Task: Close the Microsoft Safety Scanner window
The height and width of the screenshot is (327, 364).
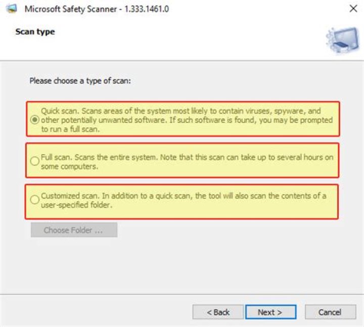Action: [x=353, y=9]
